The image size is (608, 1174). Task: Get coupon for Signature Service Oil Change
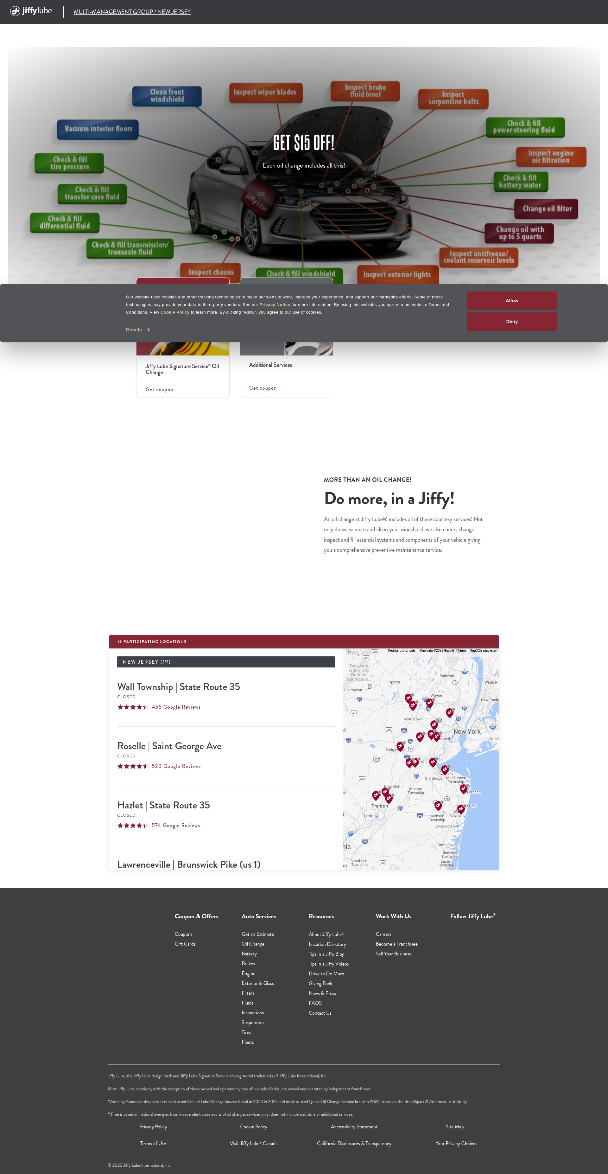[x=159, y=390]
